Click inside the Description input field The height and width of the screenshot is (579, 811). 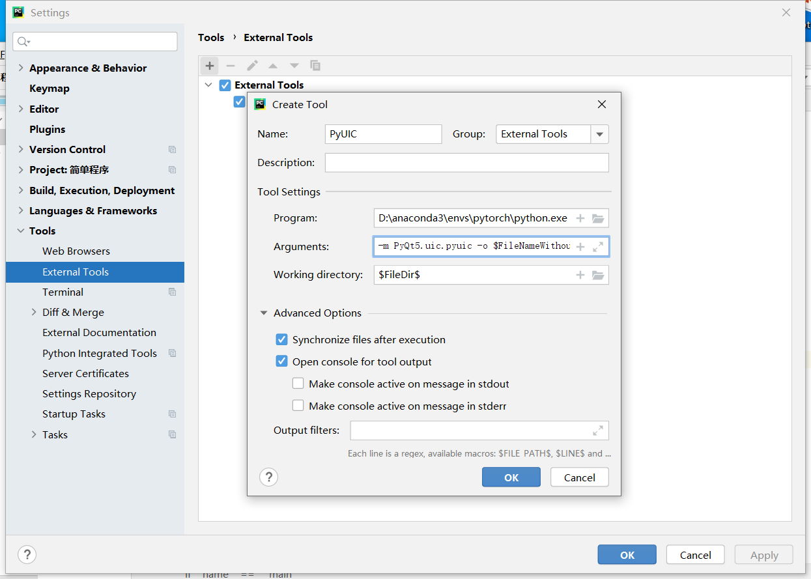pos(466,162)
